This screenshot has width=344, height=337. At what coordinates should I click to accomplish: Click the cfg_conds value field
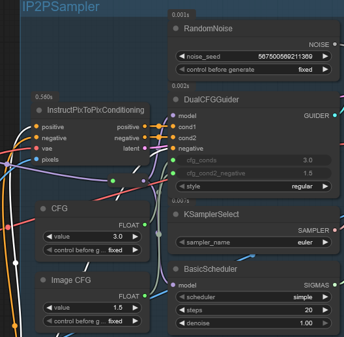point(253,160)
